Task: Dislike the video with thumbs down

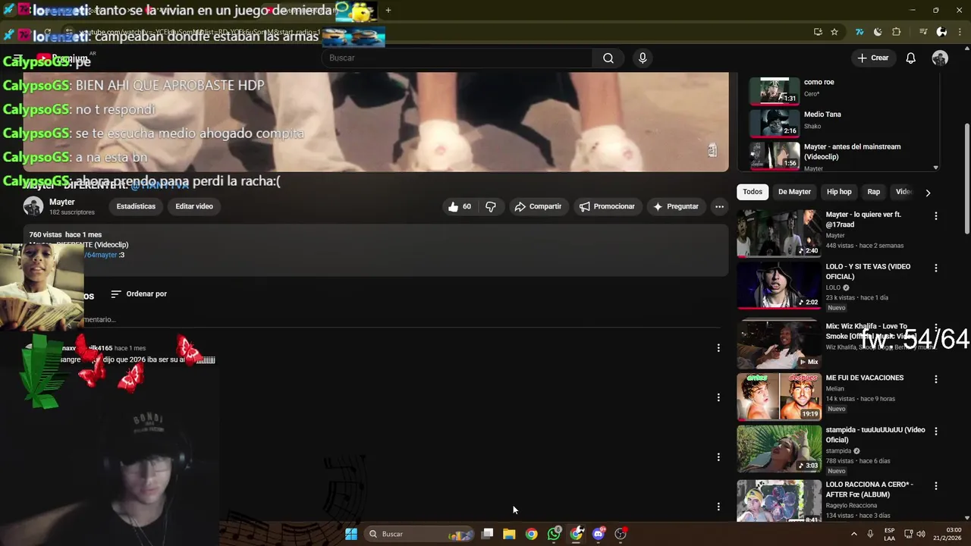Action: [x=491, y=206]
